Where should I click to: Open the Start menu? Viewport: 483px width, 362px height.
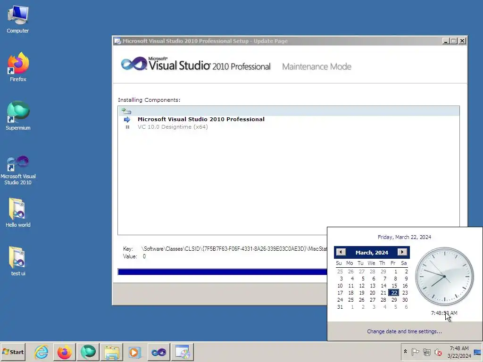tap(13, 352)
